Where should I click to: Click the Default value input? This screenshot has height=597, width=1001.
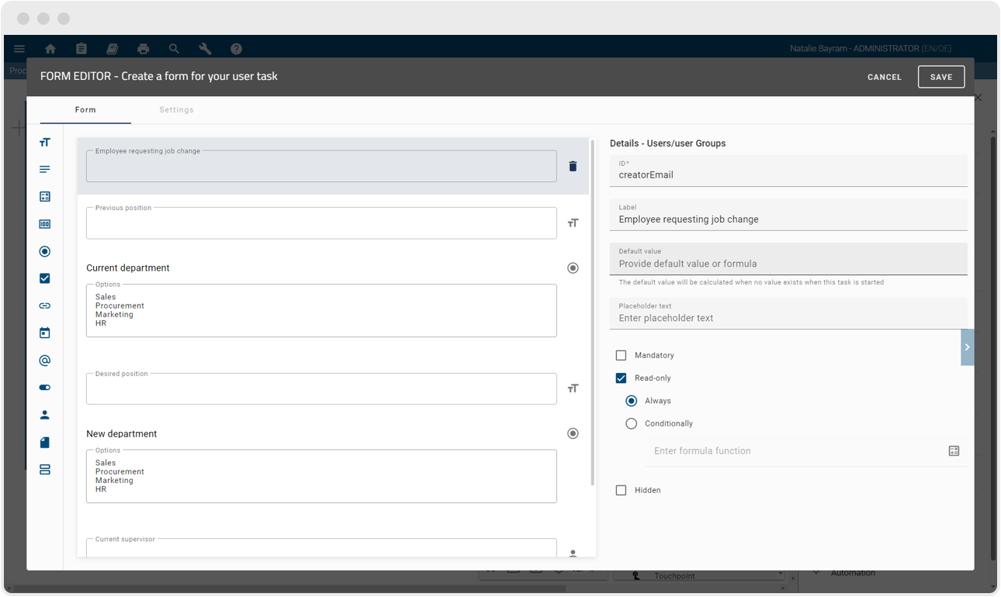pos(788,259)
